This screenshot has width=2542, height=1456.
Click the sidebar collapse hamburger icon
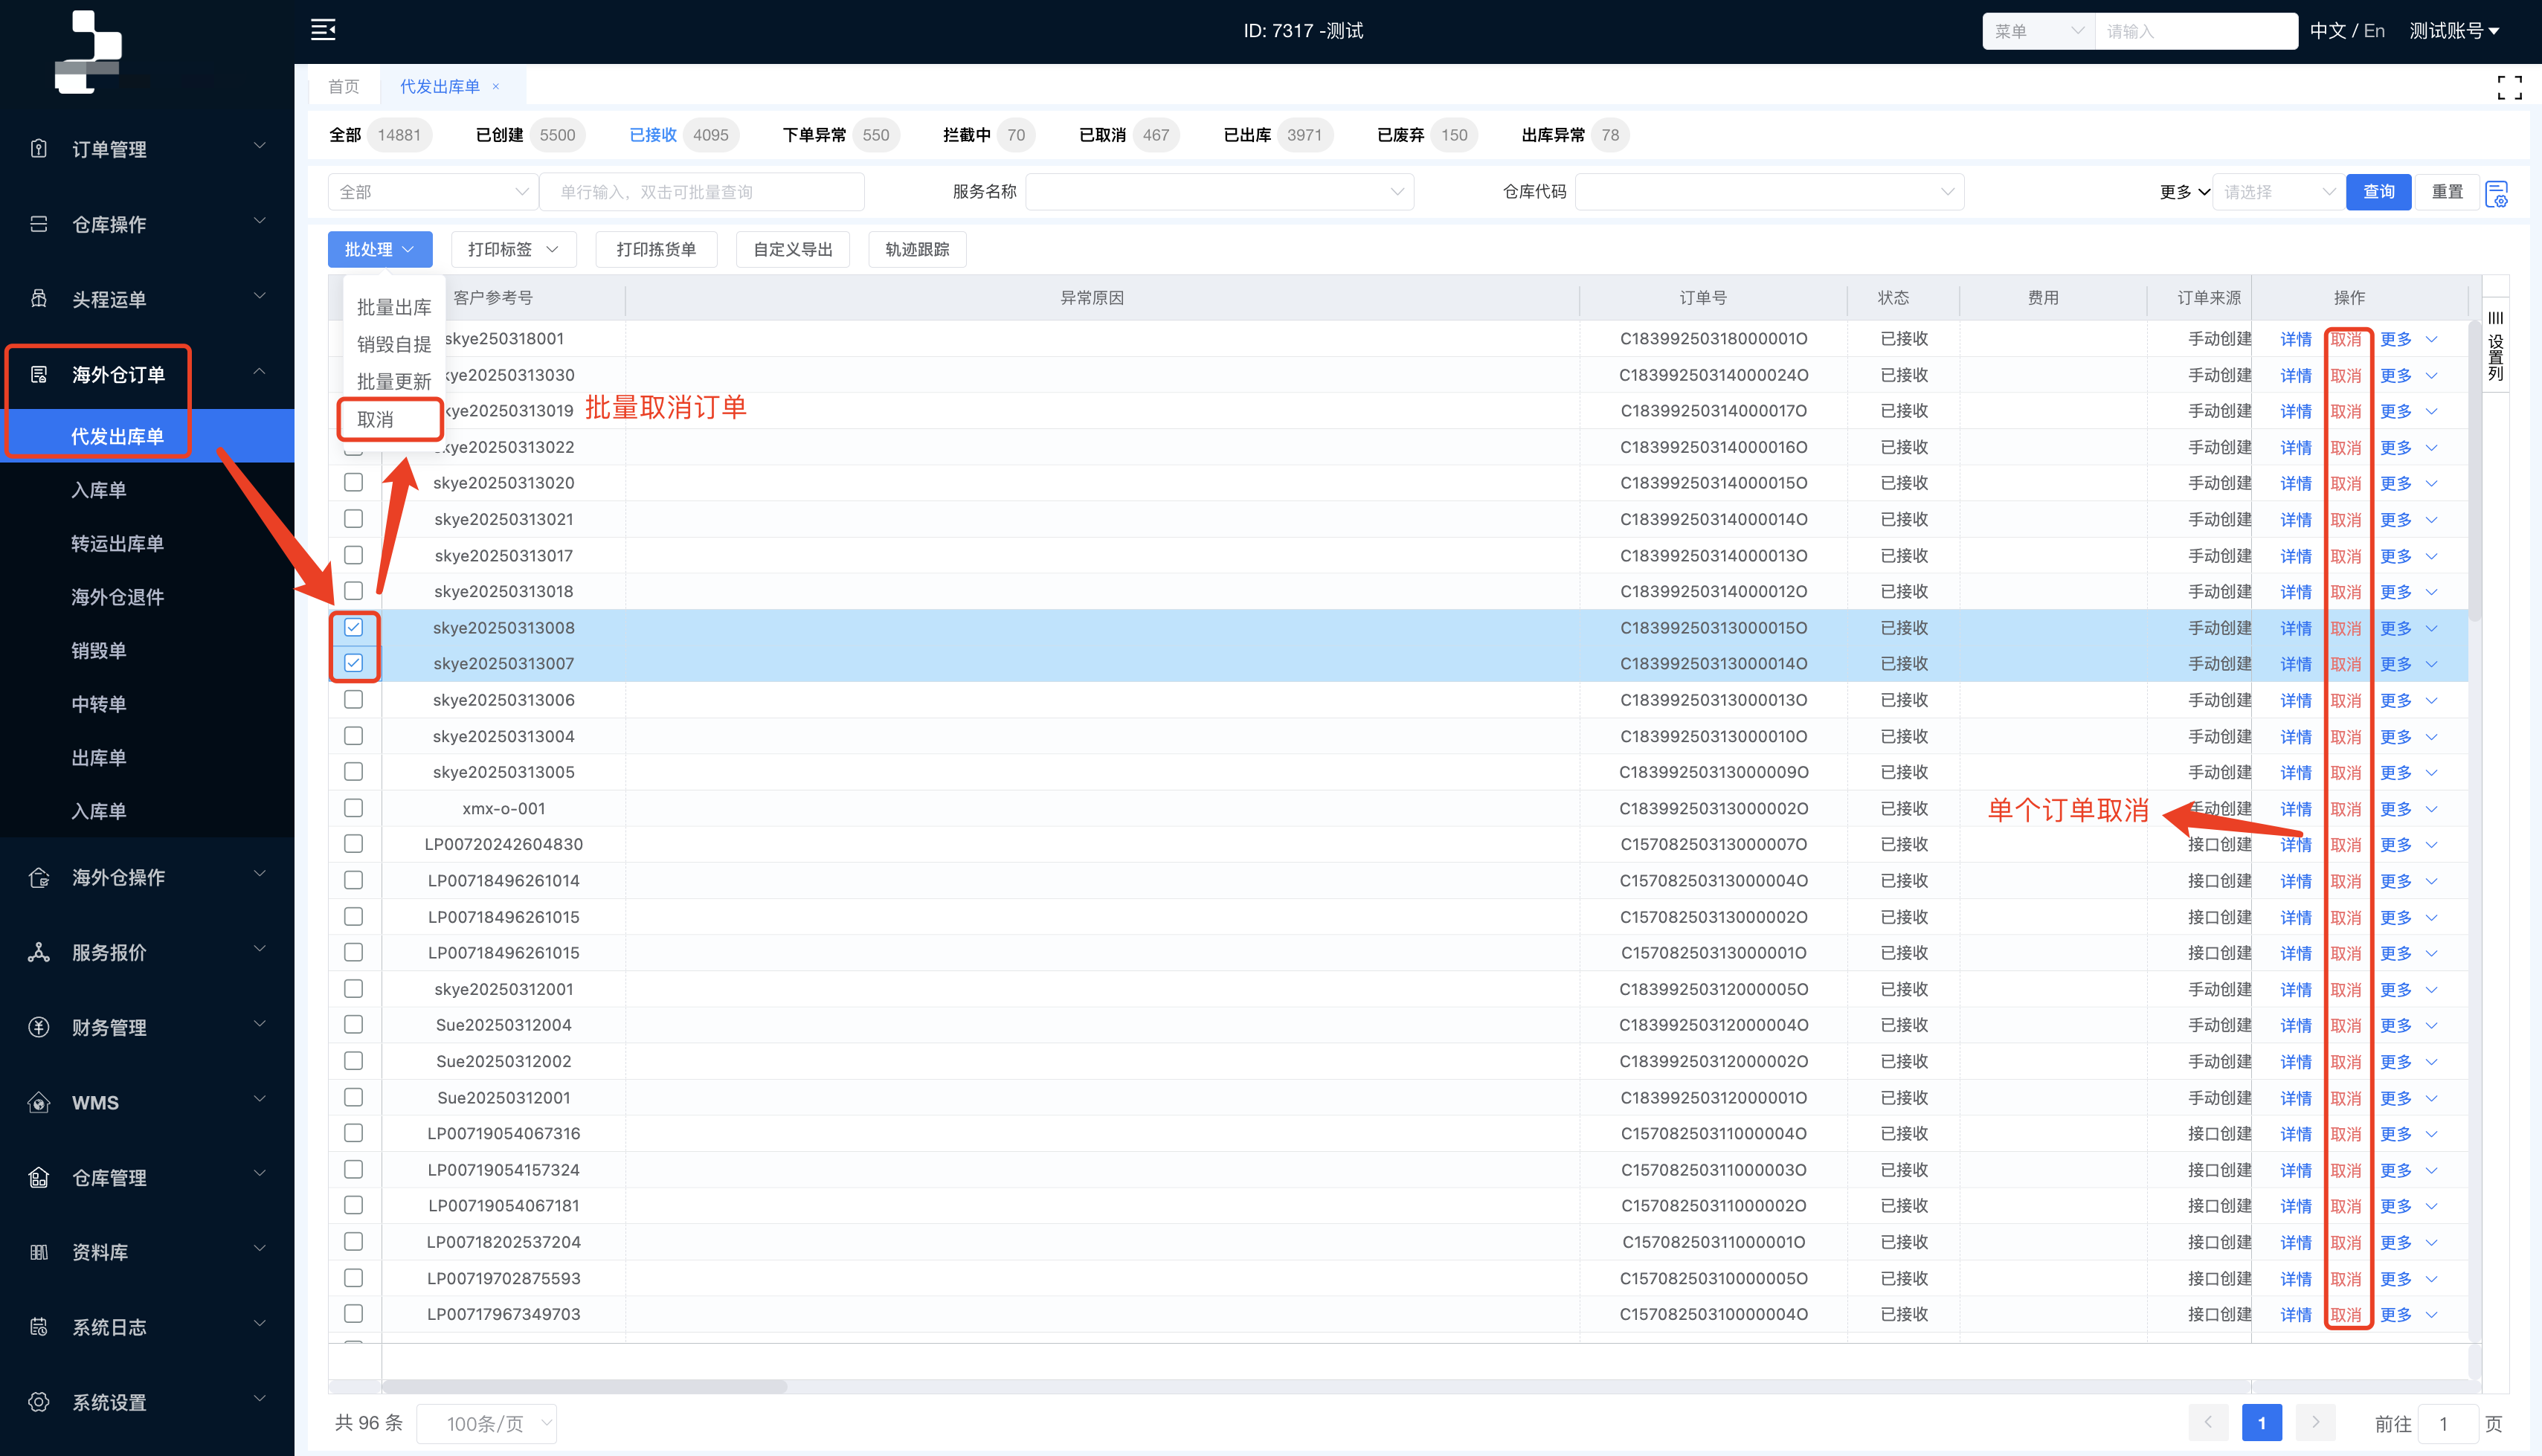[323, 30]
